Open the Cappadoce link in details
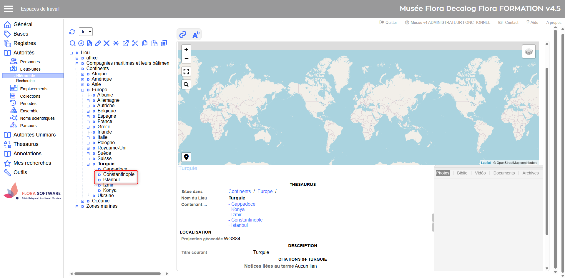 [x=243, y=204]
